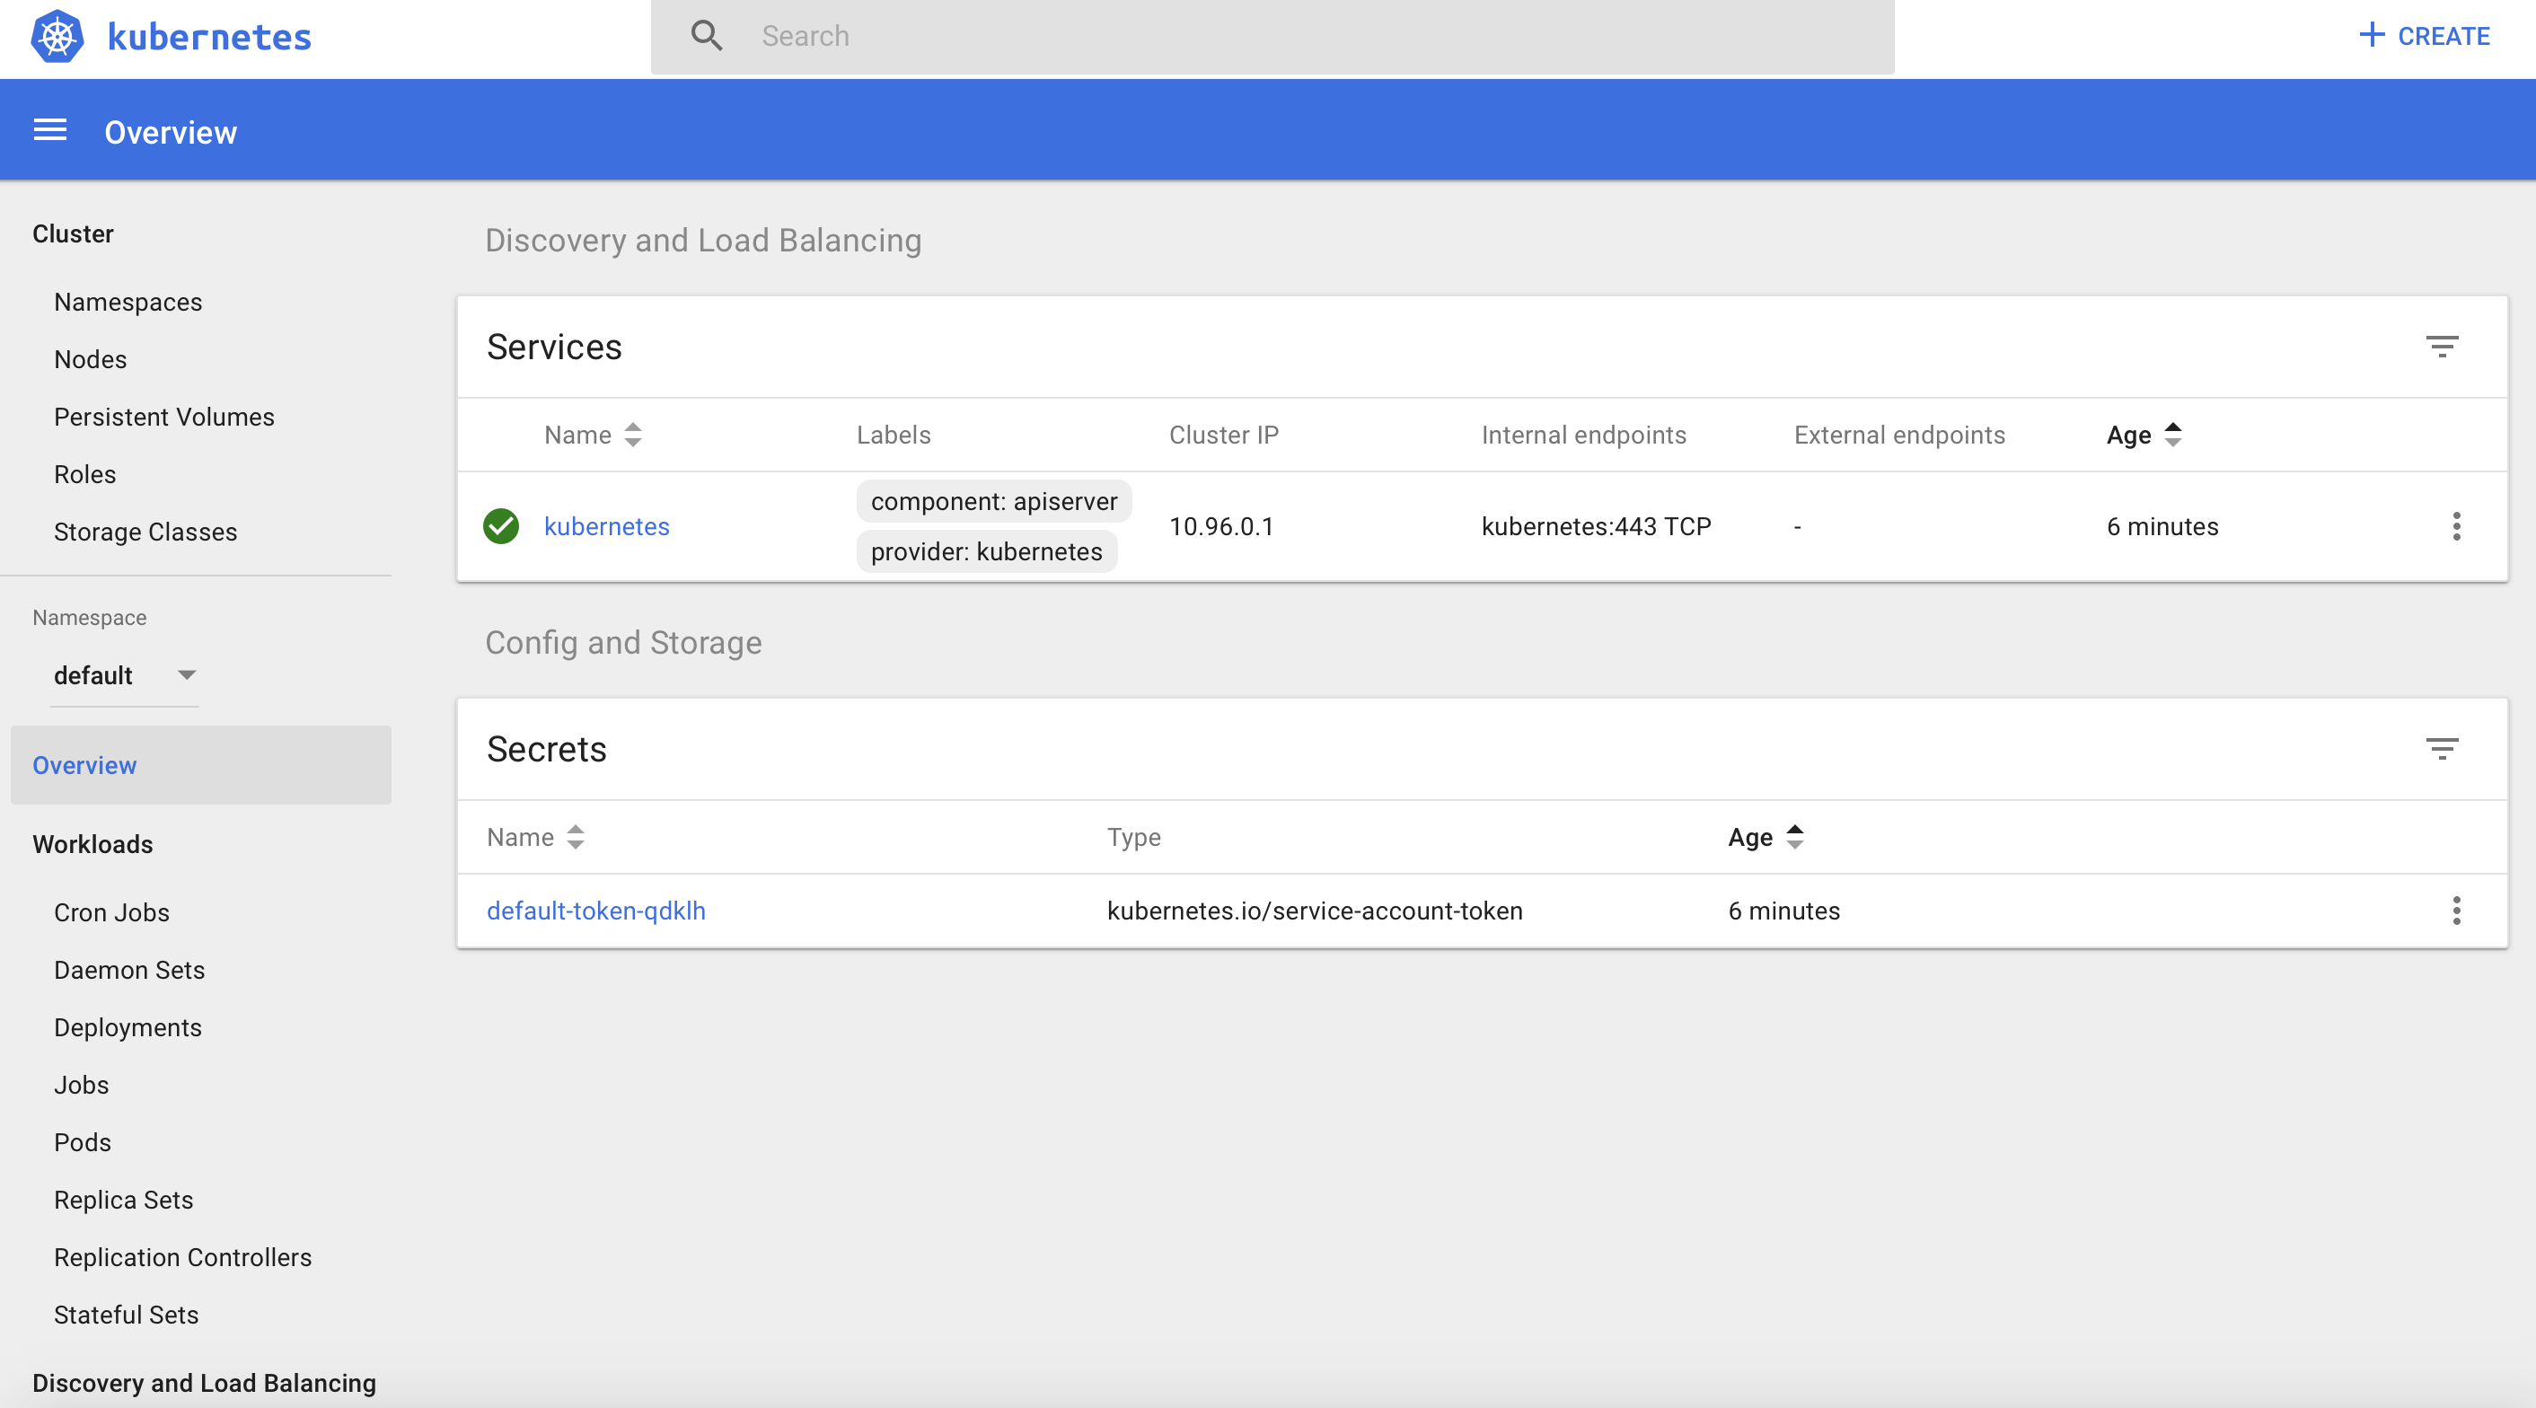The width and height of the screenshot is (2536, 1408).
Task: Expand the Namespace dropdown selector
Action: (186, 674)
